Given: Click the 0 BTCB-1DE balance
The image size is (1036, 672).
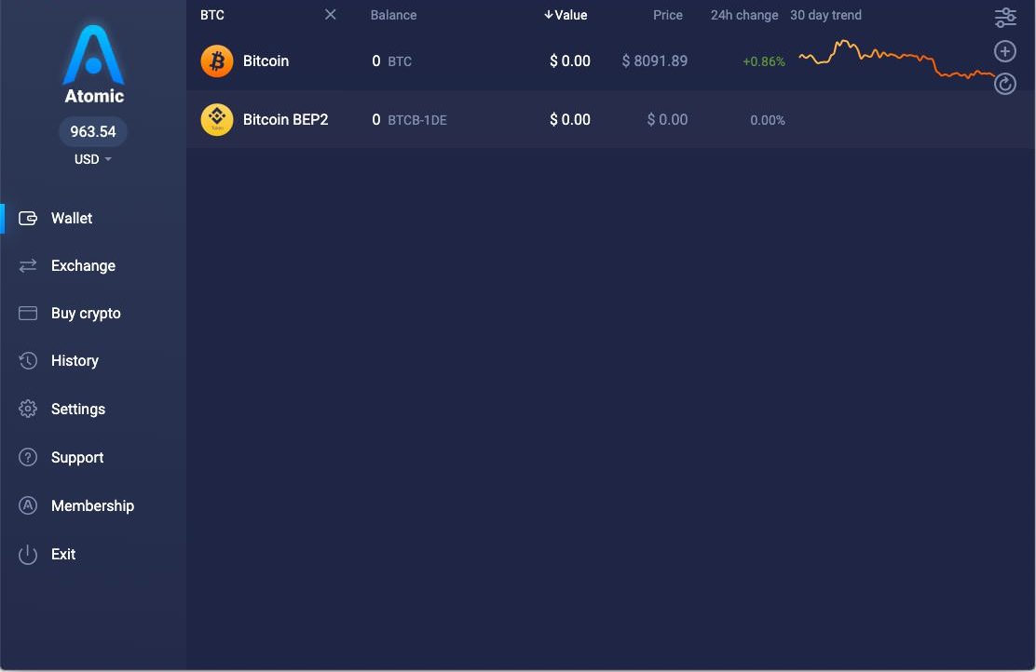Looking at the screenshot, I should click(409, 119).
